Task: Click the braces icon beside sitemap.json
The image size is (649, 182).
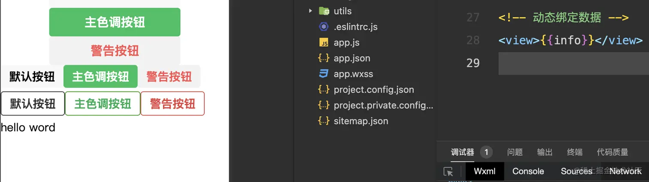Action: pos(324,121)
